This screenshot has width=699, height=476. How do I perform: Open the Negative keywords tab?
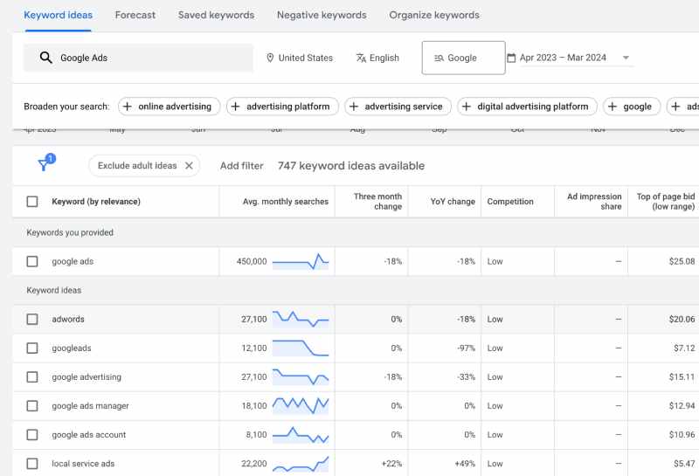322,15
